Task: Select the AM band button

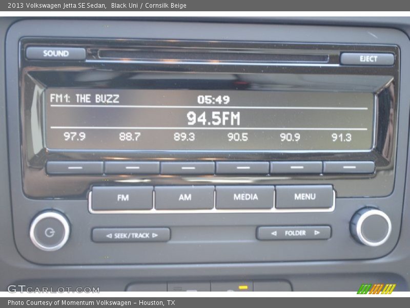Action: (184, 197)
